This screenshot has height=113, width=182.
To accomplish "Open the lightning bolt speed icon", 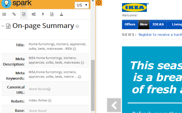I will [x=43, y=14].
